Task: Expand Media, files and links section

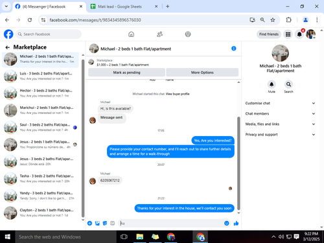Action: click(280, 124)
